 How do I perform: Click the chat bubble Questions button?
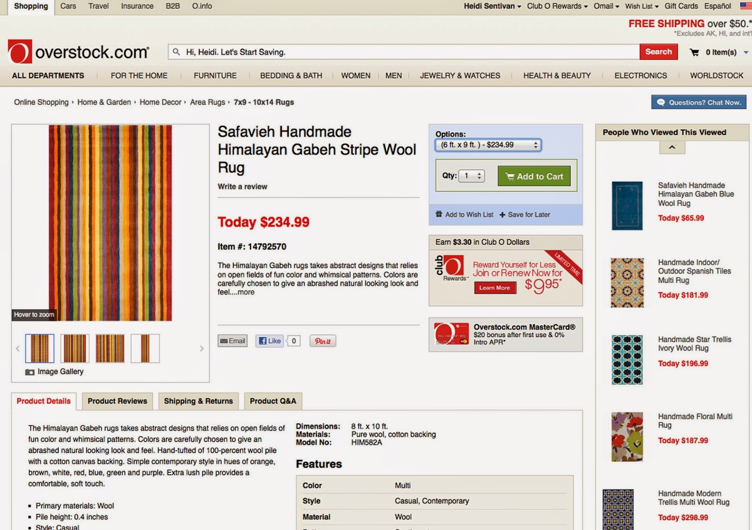pos(698,102)
